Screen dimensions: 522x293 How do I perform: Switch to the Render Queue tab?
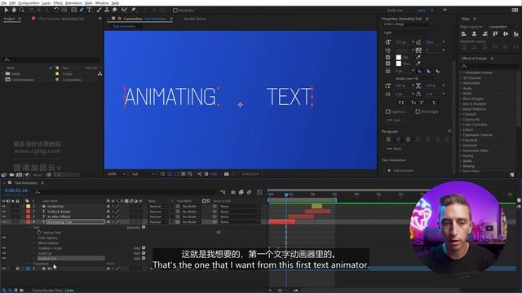coord(195,19)
